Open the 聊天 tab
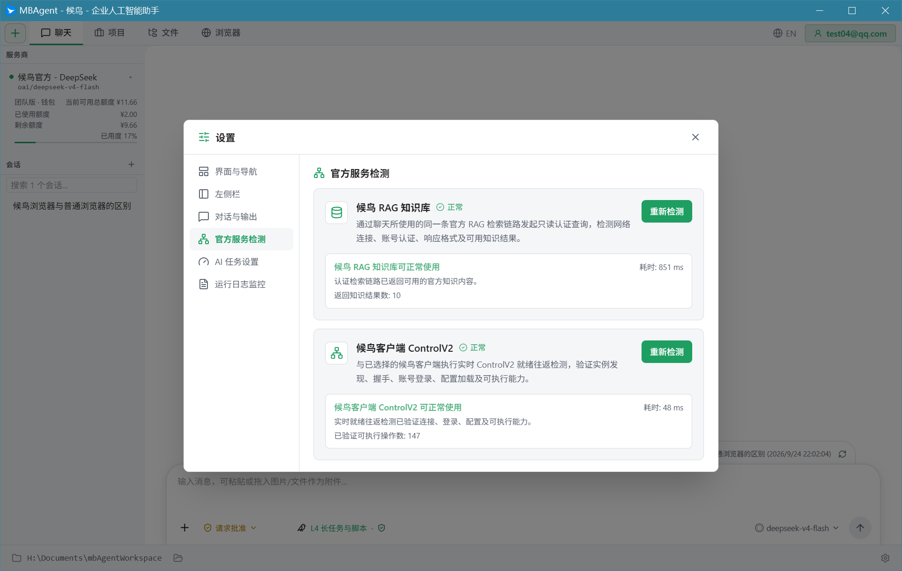This screenshot has width=902, height=571. click(x=56, y=33)
